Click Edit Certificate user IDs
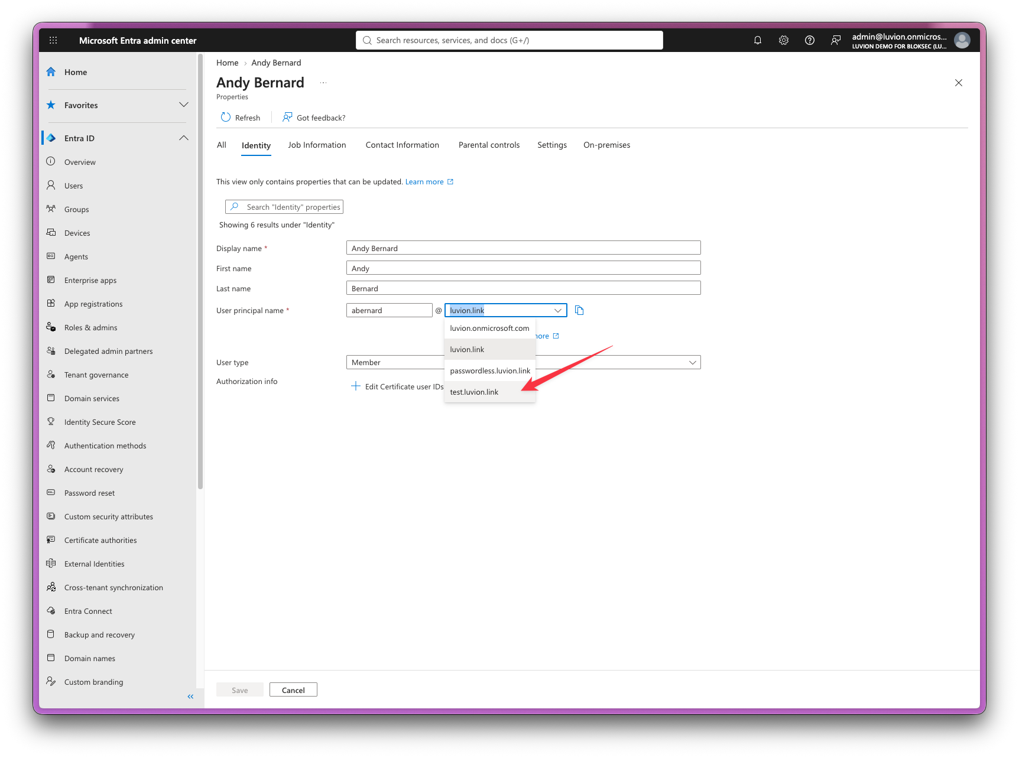This screenshot has width=1019, height=758. (x=397, y=386)
